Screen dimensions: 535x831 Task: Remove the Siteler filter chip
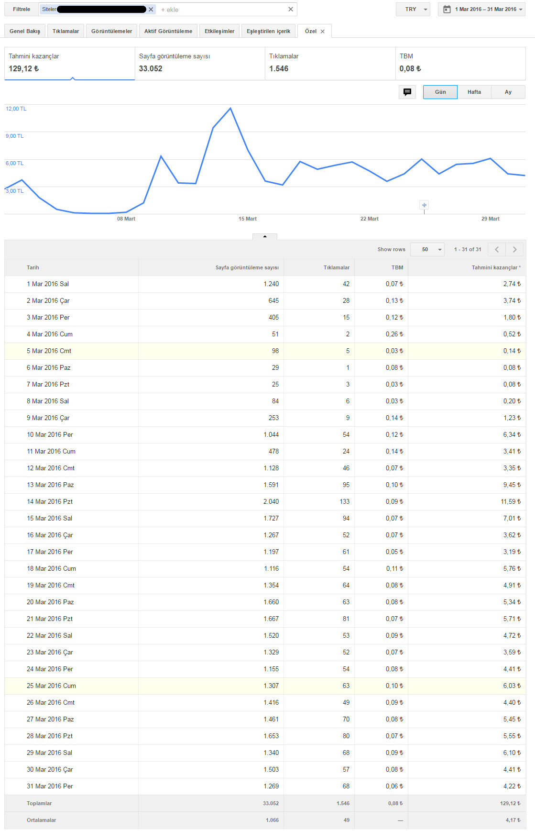coord(151,10)
